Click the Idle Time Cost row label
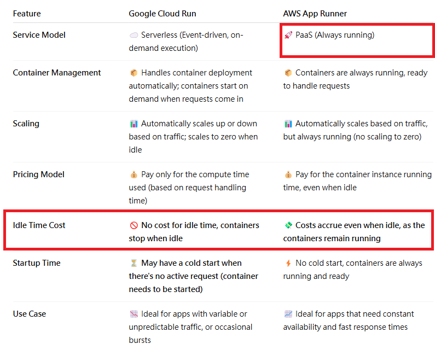435x344 pixels. click(39, 225)
